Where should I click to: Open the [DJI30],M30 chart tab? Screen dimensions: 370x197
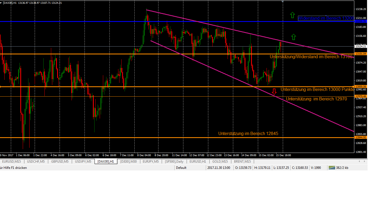[129, 162]
